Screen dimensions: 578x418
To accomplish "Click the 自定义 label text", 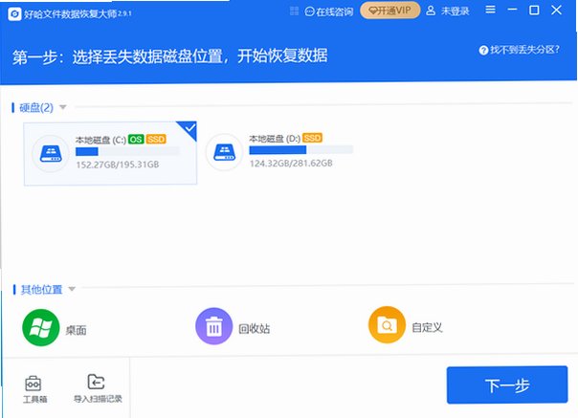I will coord(427,326).
